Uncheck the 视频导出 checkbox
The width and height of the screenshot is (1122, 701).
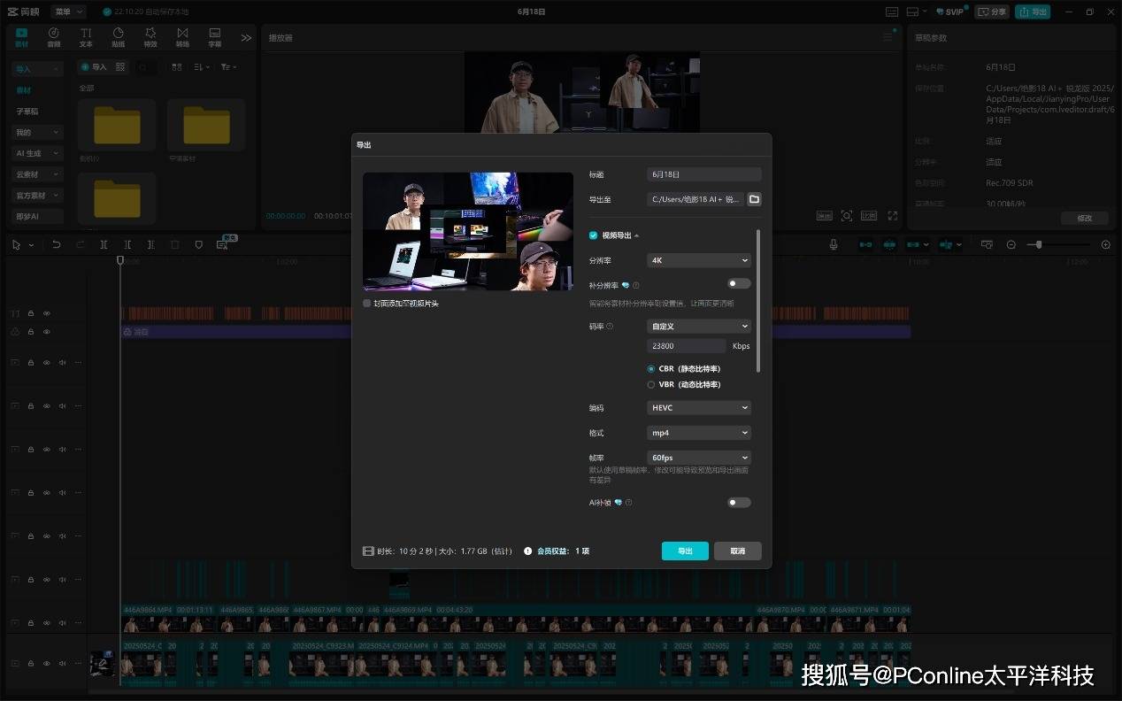pos(594,235)
